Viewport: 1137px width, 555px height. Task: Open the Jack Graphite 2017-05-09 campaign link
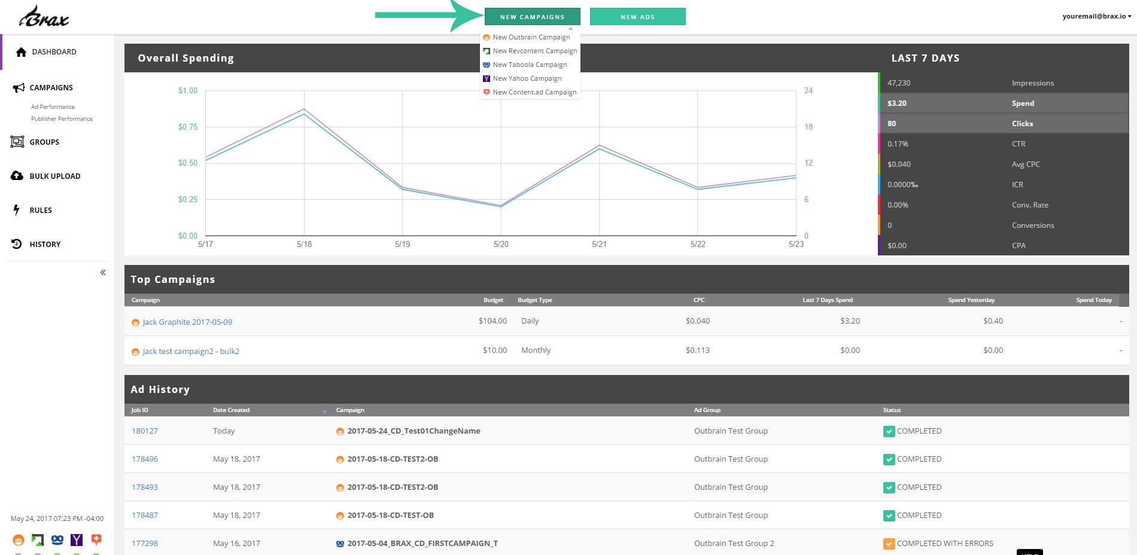coord(187,322)
